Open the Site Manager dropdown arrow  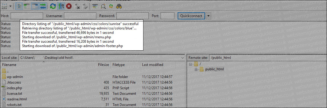click(x=10, y=6)
